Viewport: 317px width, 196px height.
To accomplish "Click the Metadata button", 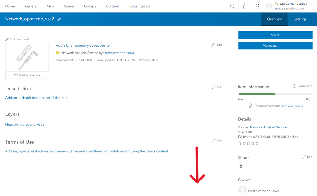I will pos(269,46).
